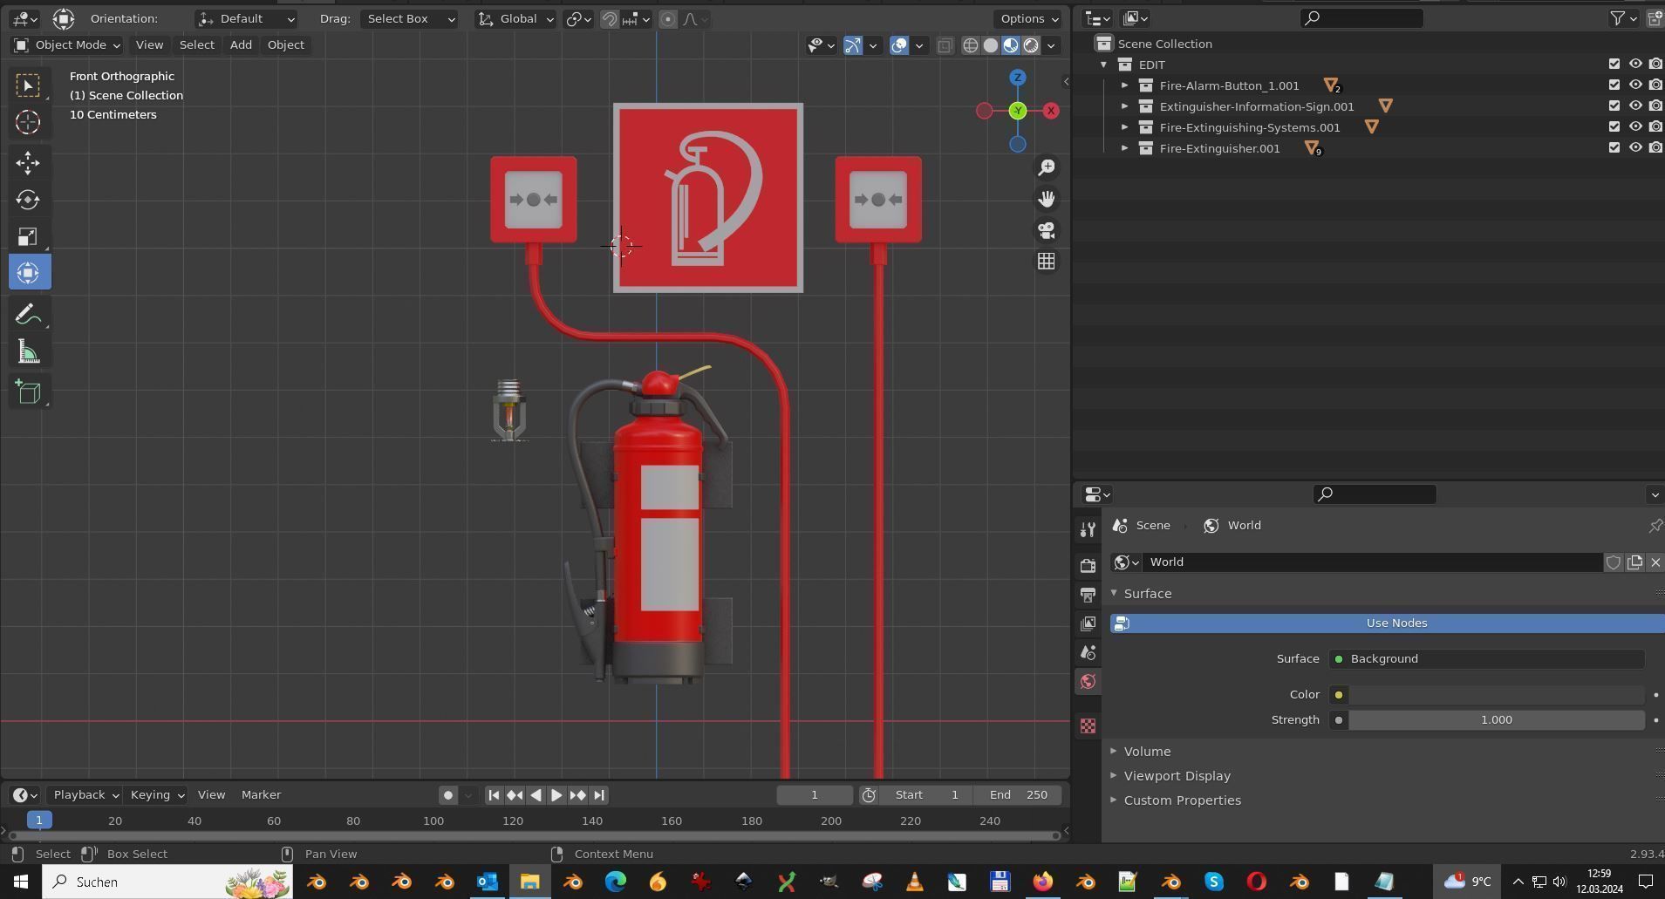The height and width of the screenshot is (899, 1665).
Task: Uncheck EDIT collection checkbox
Action: pyautogui.click(x=1614, y=64)
